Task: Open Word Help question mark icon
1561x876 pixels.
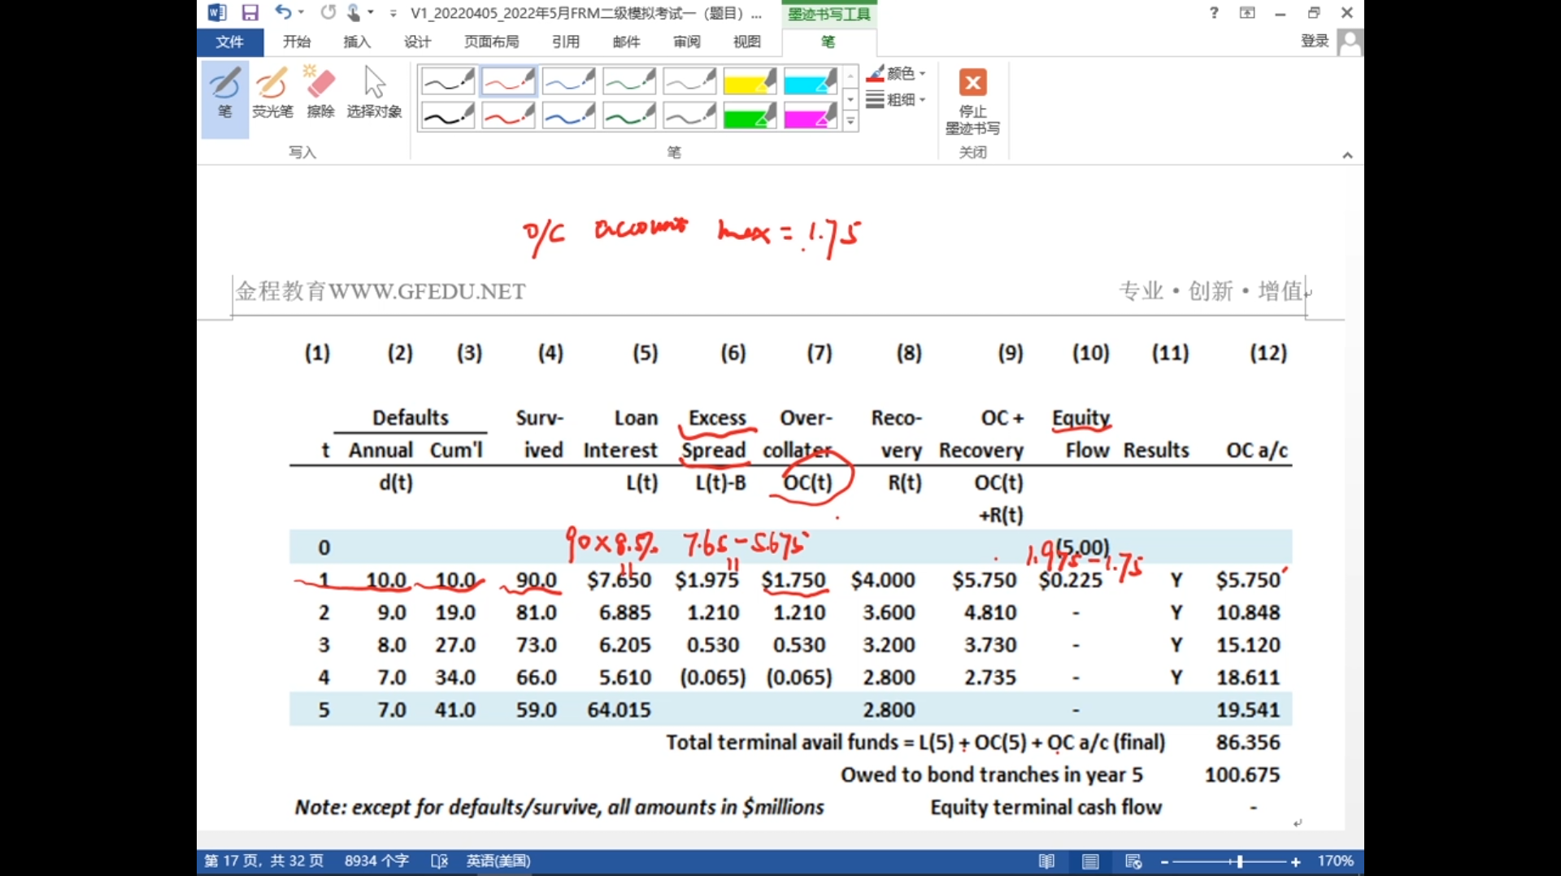Action: pyautogui.click(x=1214, y=12)
